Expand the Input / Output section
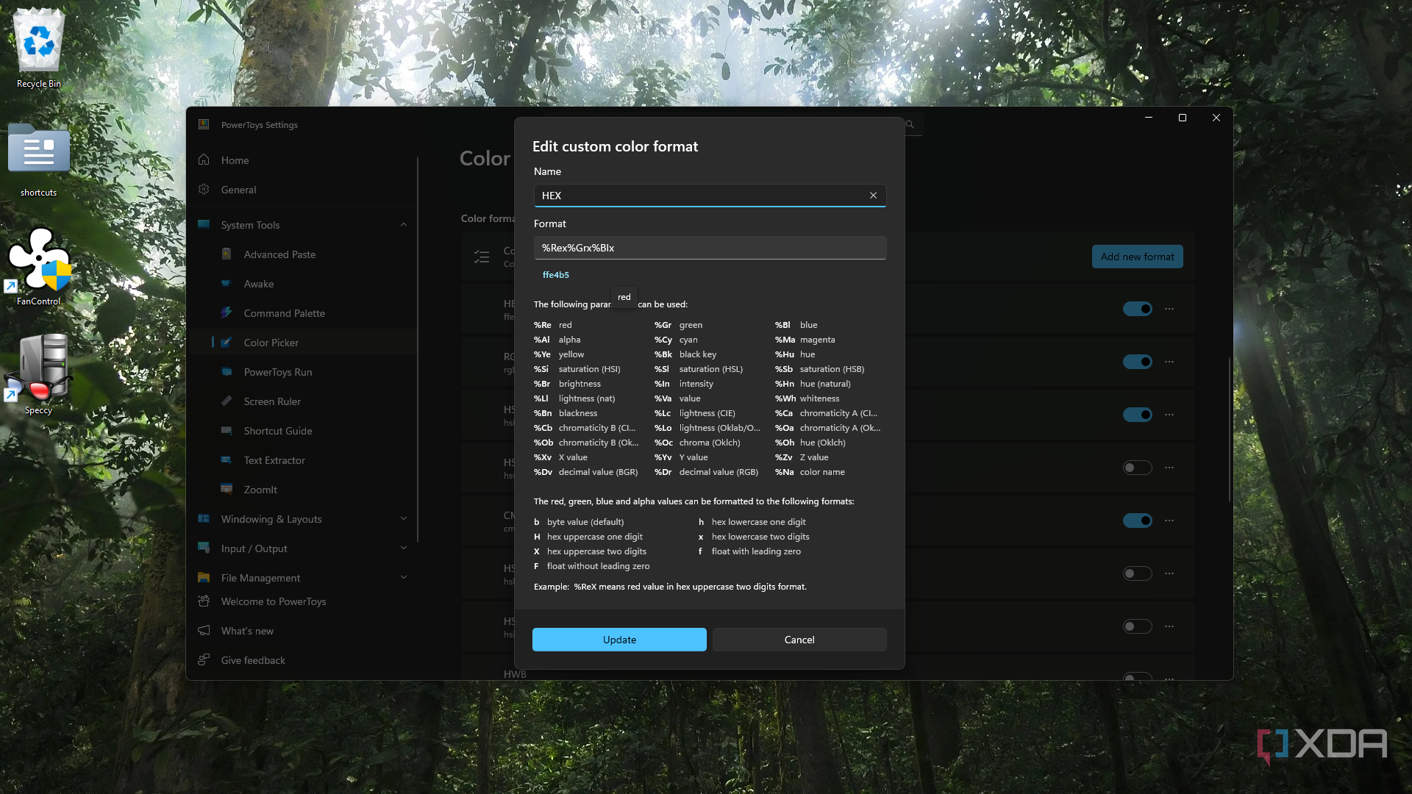The width and height of the screenshot is (1412, 794). click(403, 548)
